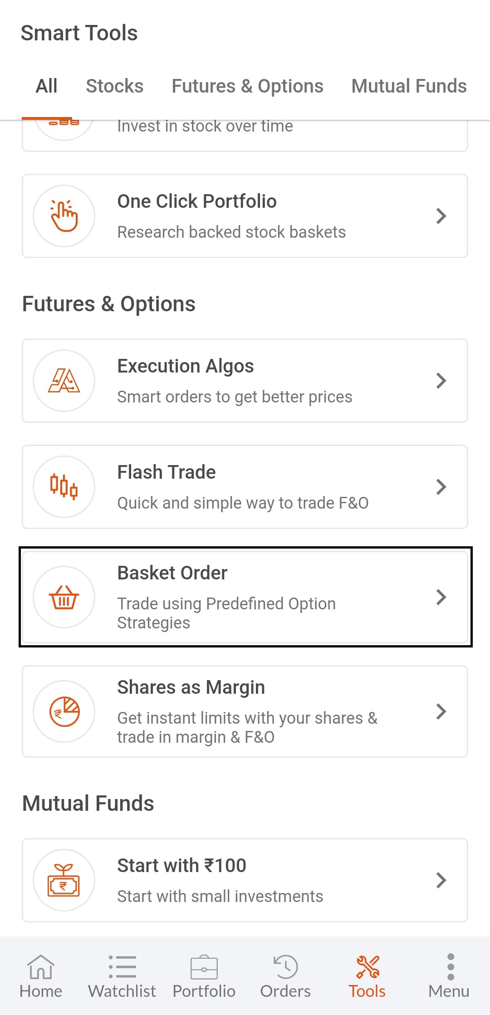View Orders history in bottom bar

tap(285, 976)
